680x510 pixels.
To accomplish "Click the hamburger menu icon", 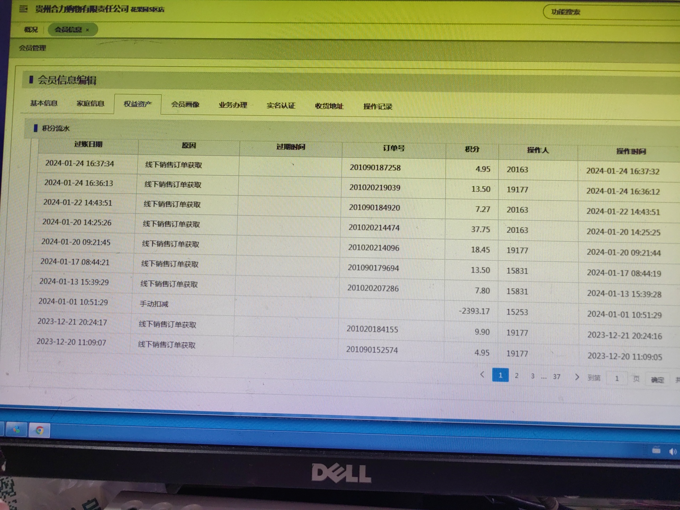I will (23, 9).
